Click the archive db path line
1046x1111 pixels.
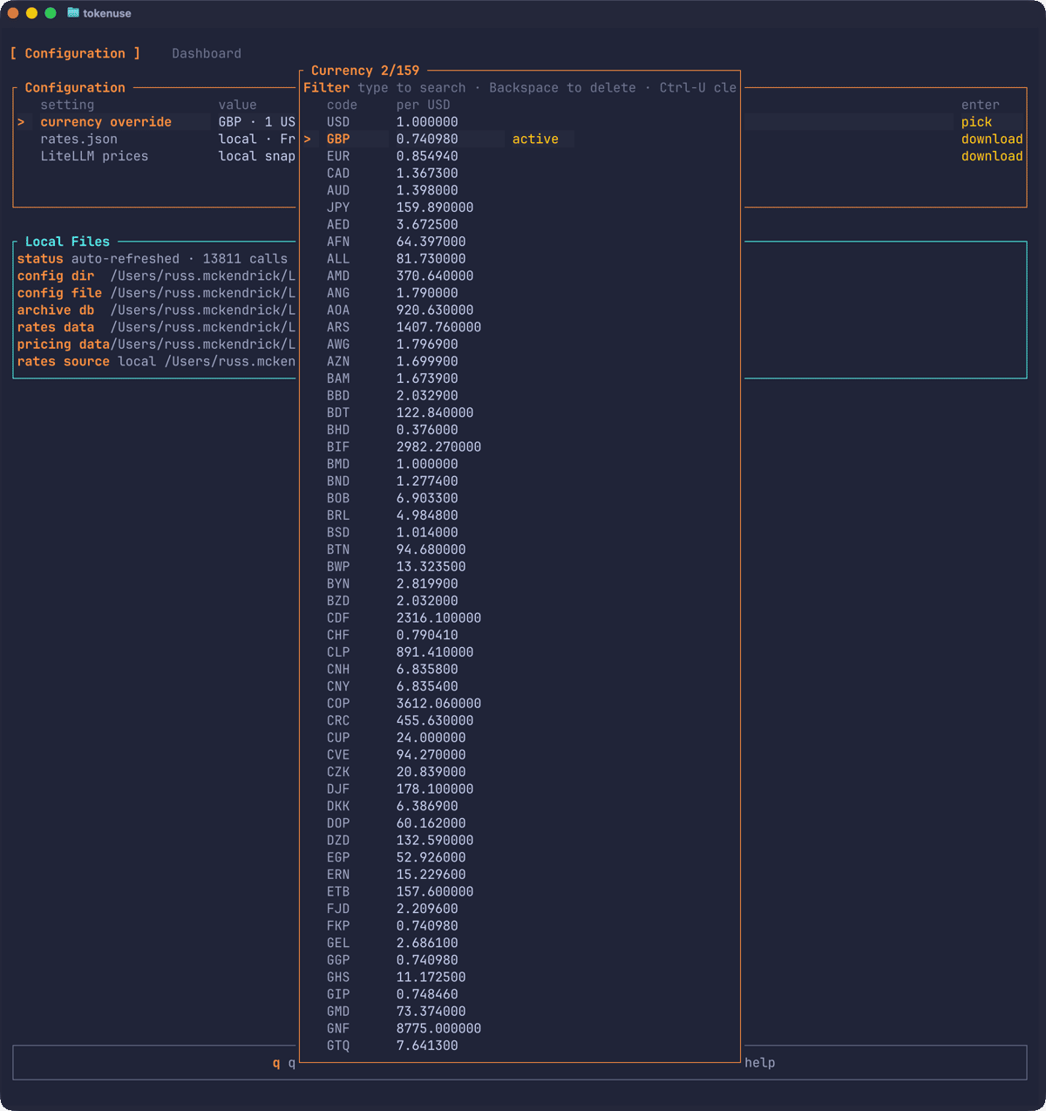pos(156,310)
